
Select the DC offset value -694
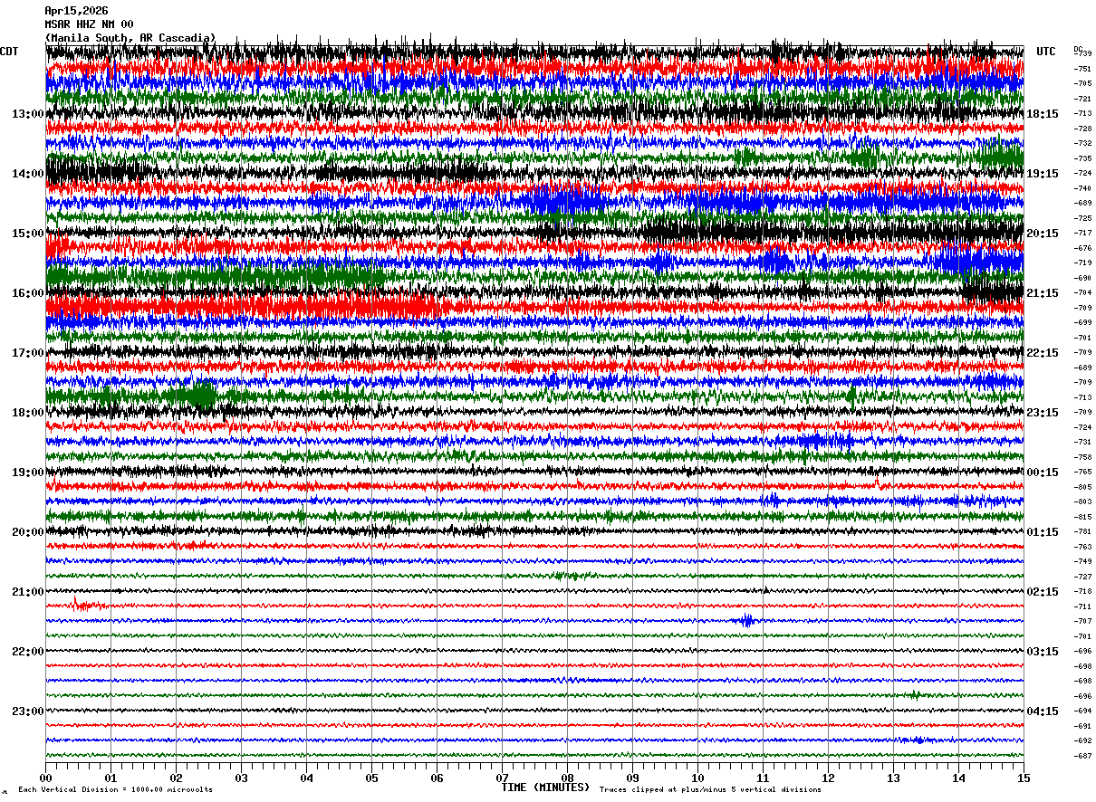coord(1082,711)
